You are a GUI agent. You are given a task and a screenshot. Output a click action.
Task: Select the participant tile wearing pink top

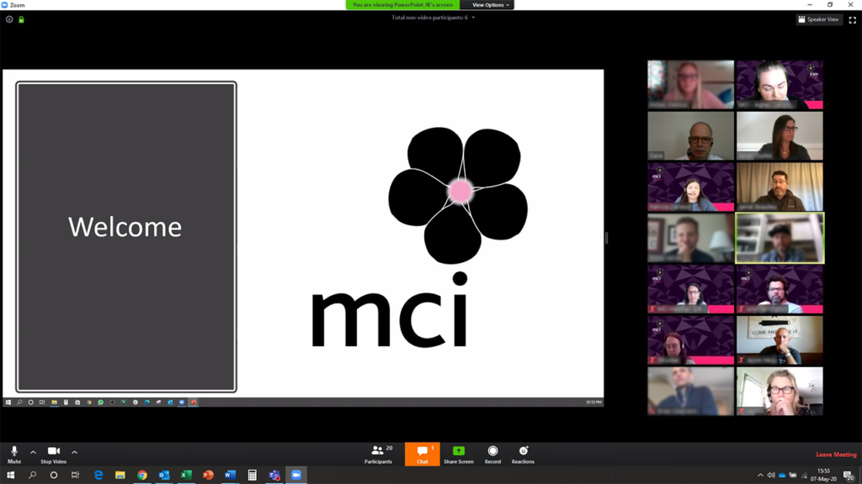pos(690,85)
